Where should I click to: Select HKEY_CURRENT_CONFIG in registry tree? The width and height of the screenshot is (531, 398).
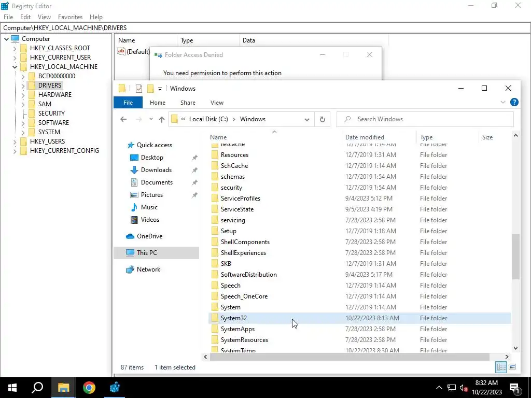tap(64, 151)
